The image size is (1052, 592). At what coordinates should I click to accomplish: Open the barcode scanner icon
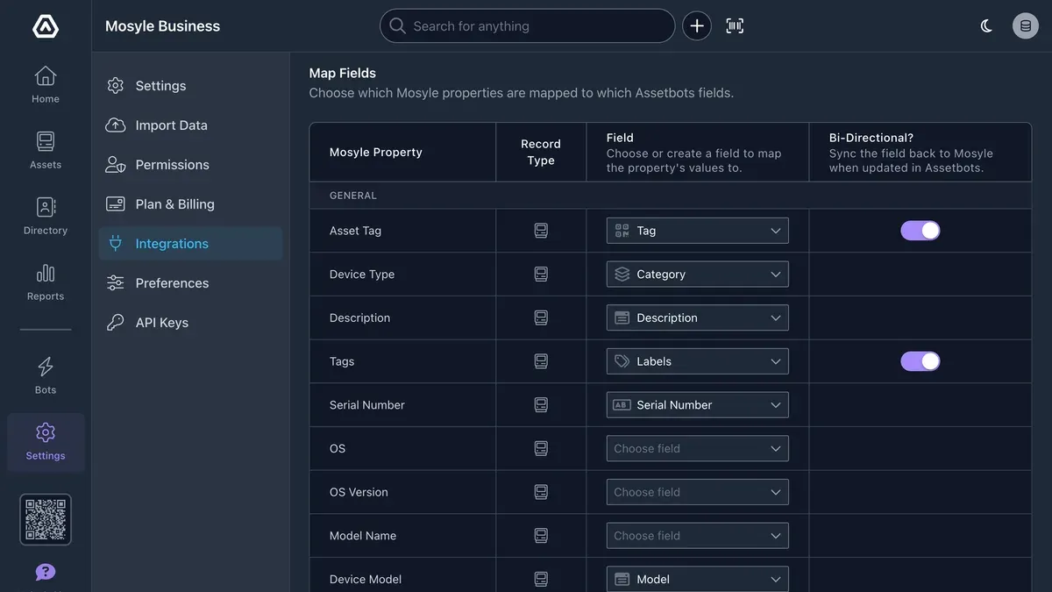[x=735, y=26]
